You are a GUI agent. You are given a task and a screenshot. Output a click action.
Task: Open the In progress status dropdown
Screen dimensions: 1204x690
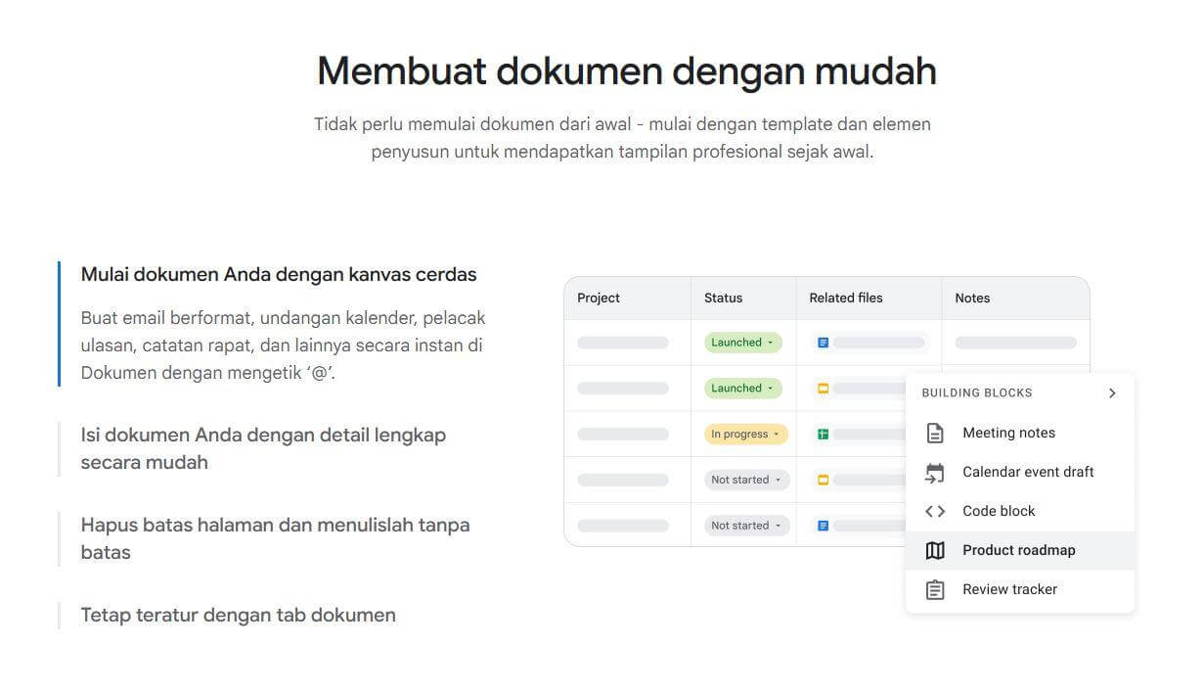[x=745, y=434]
